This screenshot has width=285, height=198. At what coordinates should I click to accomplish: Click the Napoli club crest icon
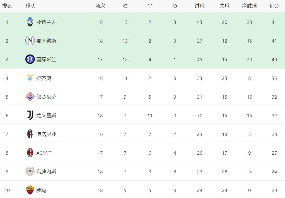point(30,41)
